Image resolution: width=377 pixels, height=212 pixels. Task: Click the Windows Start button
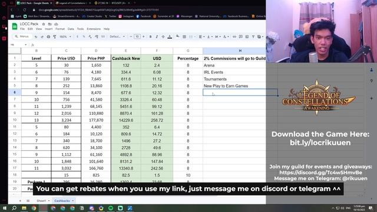(4, 208)
